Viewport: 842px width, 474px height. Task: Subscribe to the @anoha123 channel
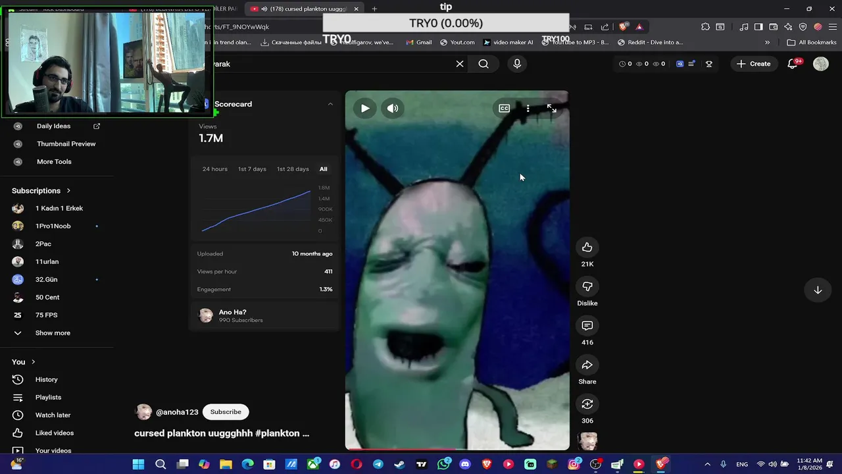(226, 412)
